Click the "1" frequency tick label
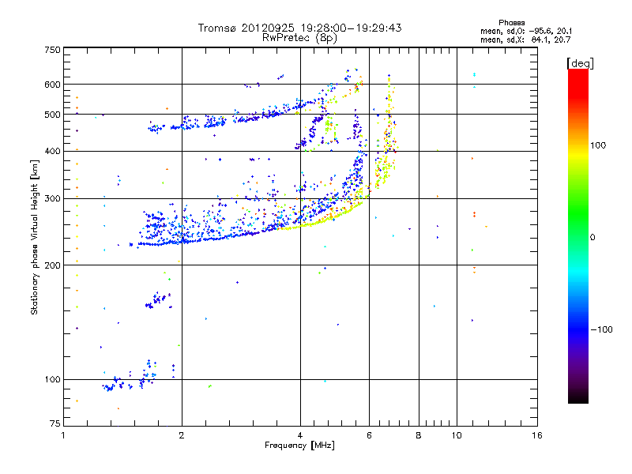Screen dimensions: 632x474 [x=63, y=435]
